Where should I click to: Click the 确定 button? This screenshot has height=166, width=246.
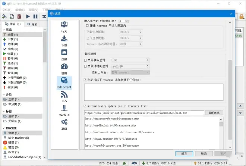pos(184,153)
